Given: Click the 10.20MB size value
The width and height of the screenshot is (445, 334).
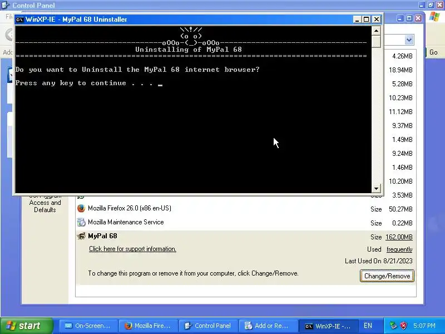Looking at the screenshot, I should tap(400, 181).
